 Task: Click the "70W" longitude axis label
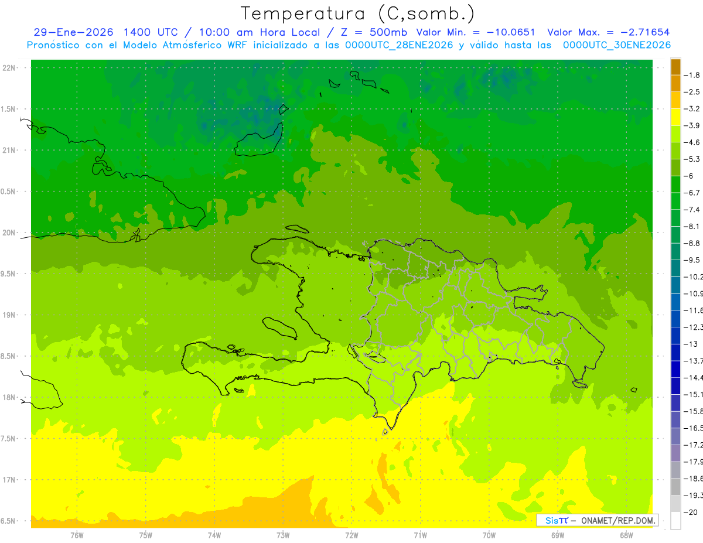pyautogui.click(x=489, y=535)
